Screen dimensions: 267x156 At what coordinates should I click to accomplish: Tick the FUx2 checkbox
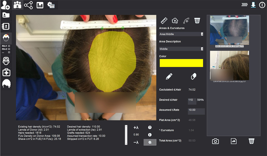click(x=9, y=49)
